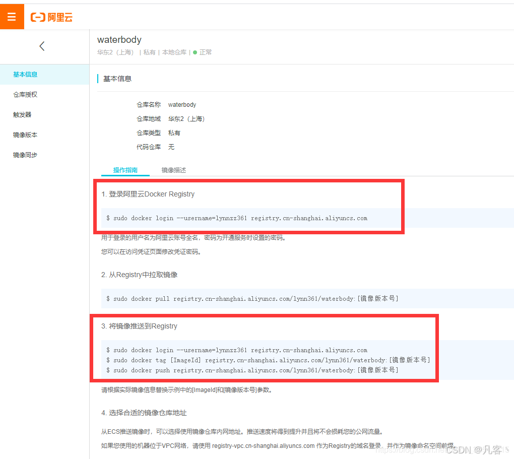This screenshot has height=459, width=514.
Task: Click the 基本信息 section heading
Action: (117, 79)
